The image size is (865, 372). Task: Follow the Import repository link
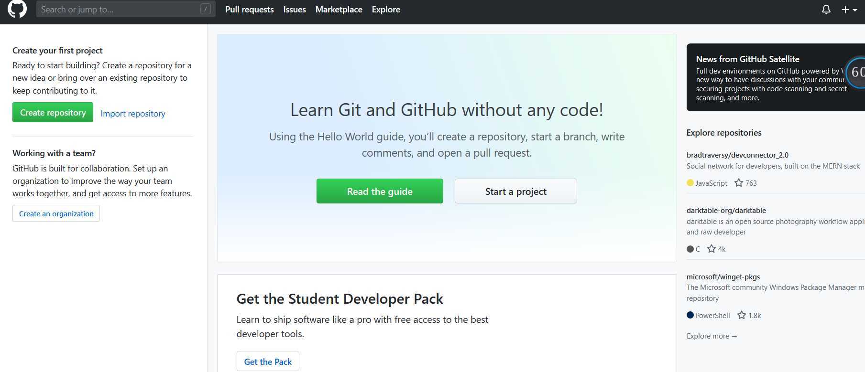pyautogui.click(x=133, y=114)
